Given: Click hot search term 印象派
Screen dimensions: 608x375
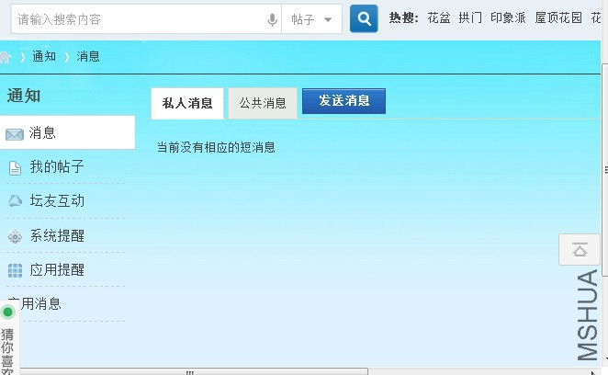Looking at the screenshot, I should coord(508,17).
